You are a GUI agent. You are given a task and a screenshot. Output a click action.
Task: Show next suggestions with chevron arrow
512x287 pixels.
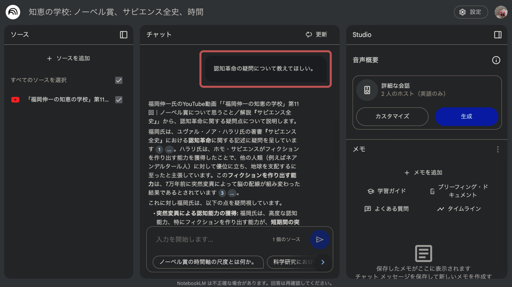point(323,262)
